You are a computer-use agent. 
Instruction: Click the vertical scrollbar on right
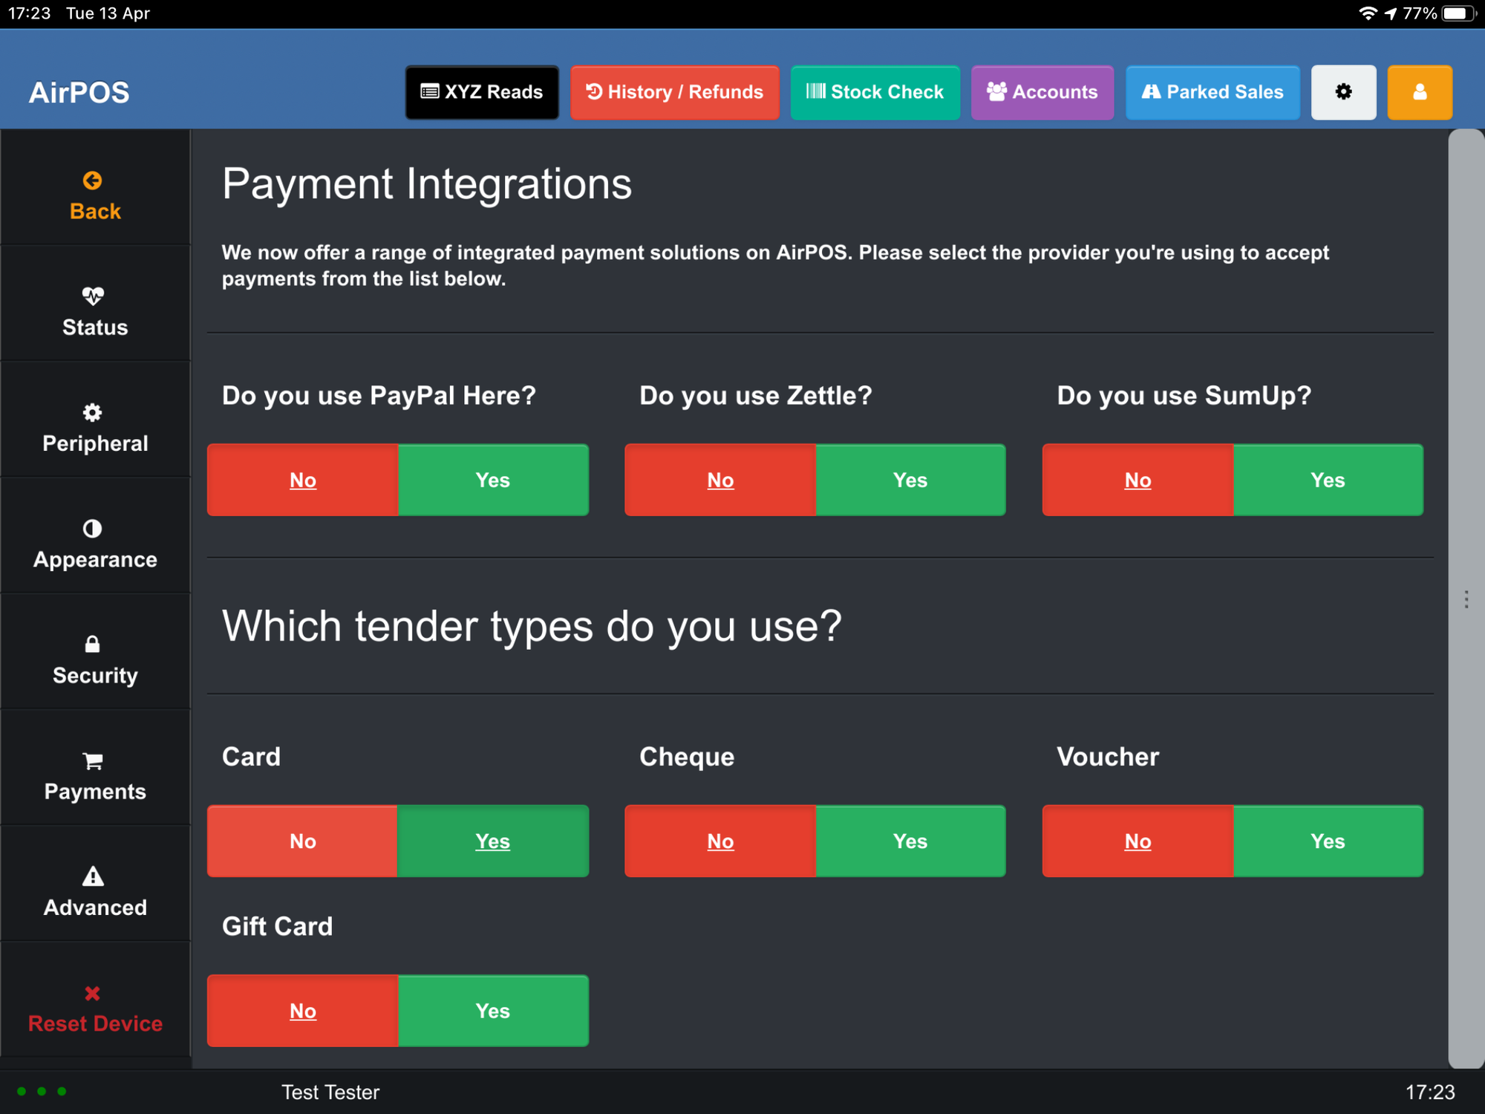(x=1466, y=599)
